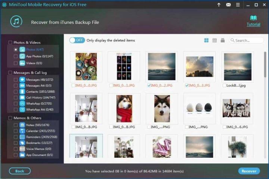269x179 pixels.
Task: Select the Reminders category icon
Action: point(22,137)
